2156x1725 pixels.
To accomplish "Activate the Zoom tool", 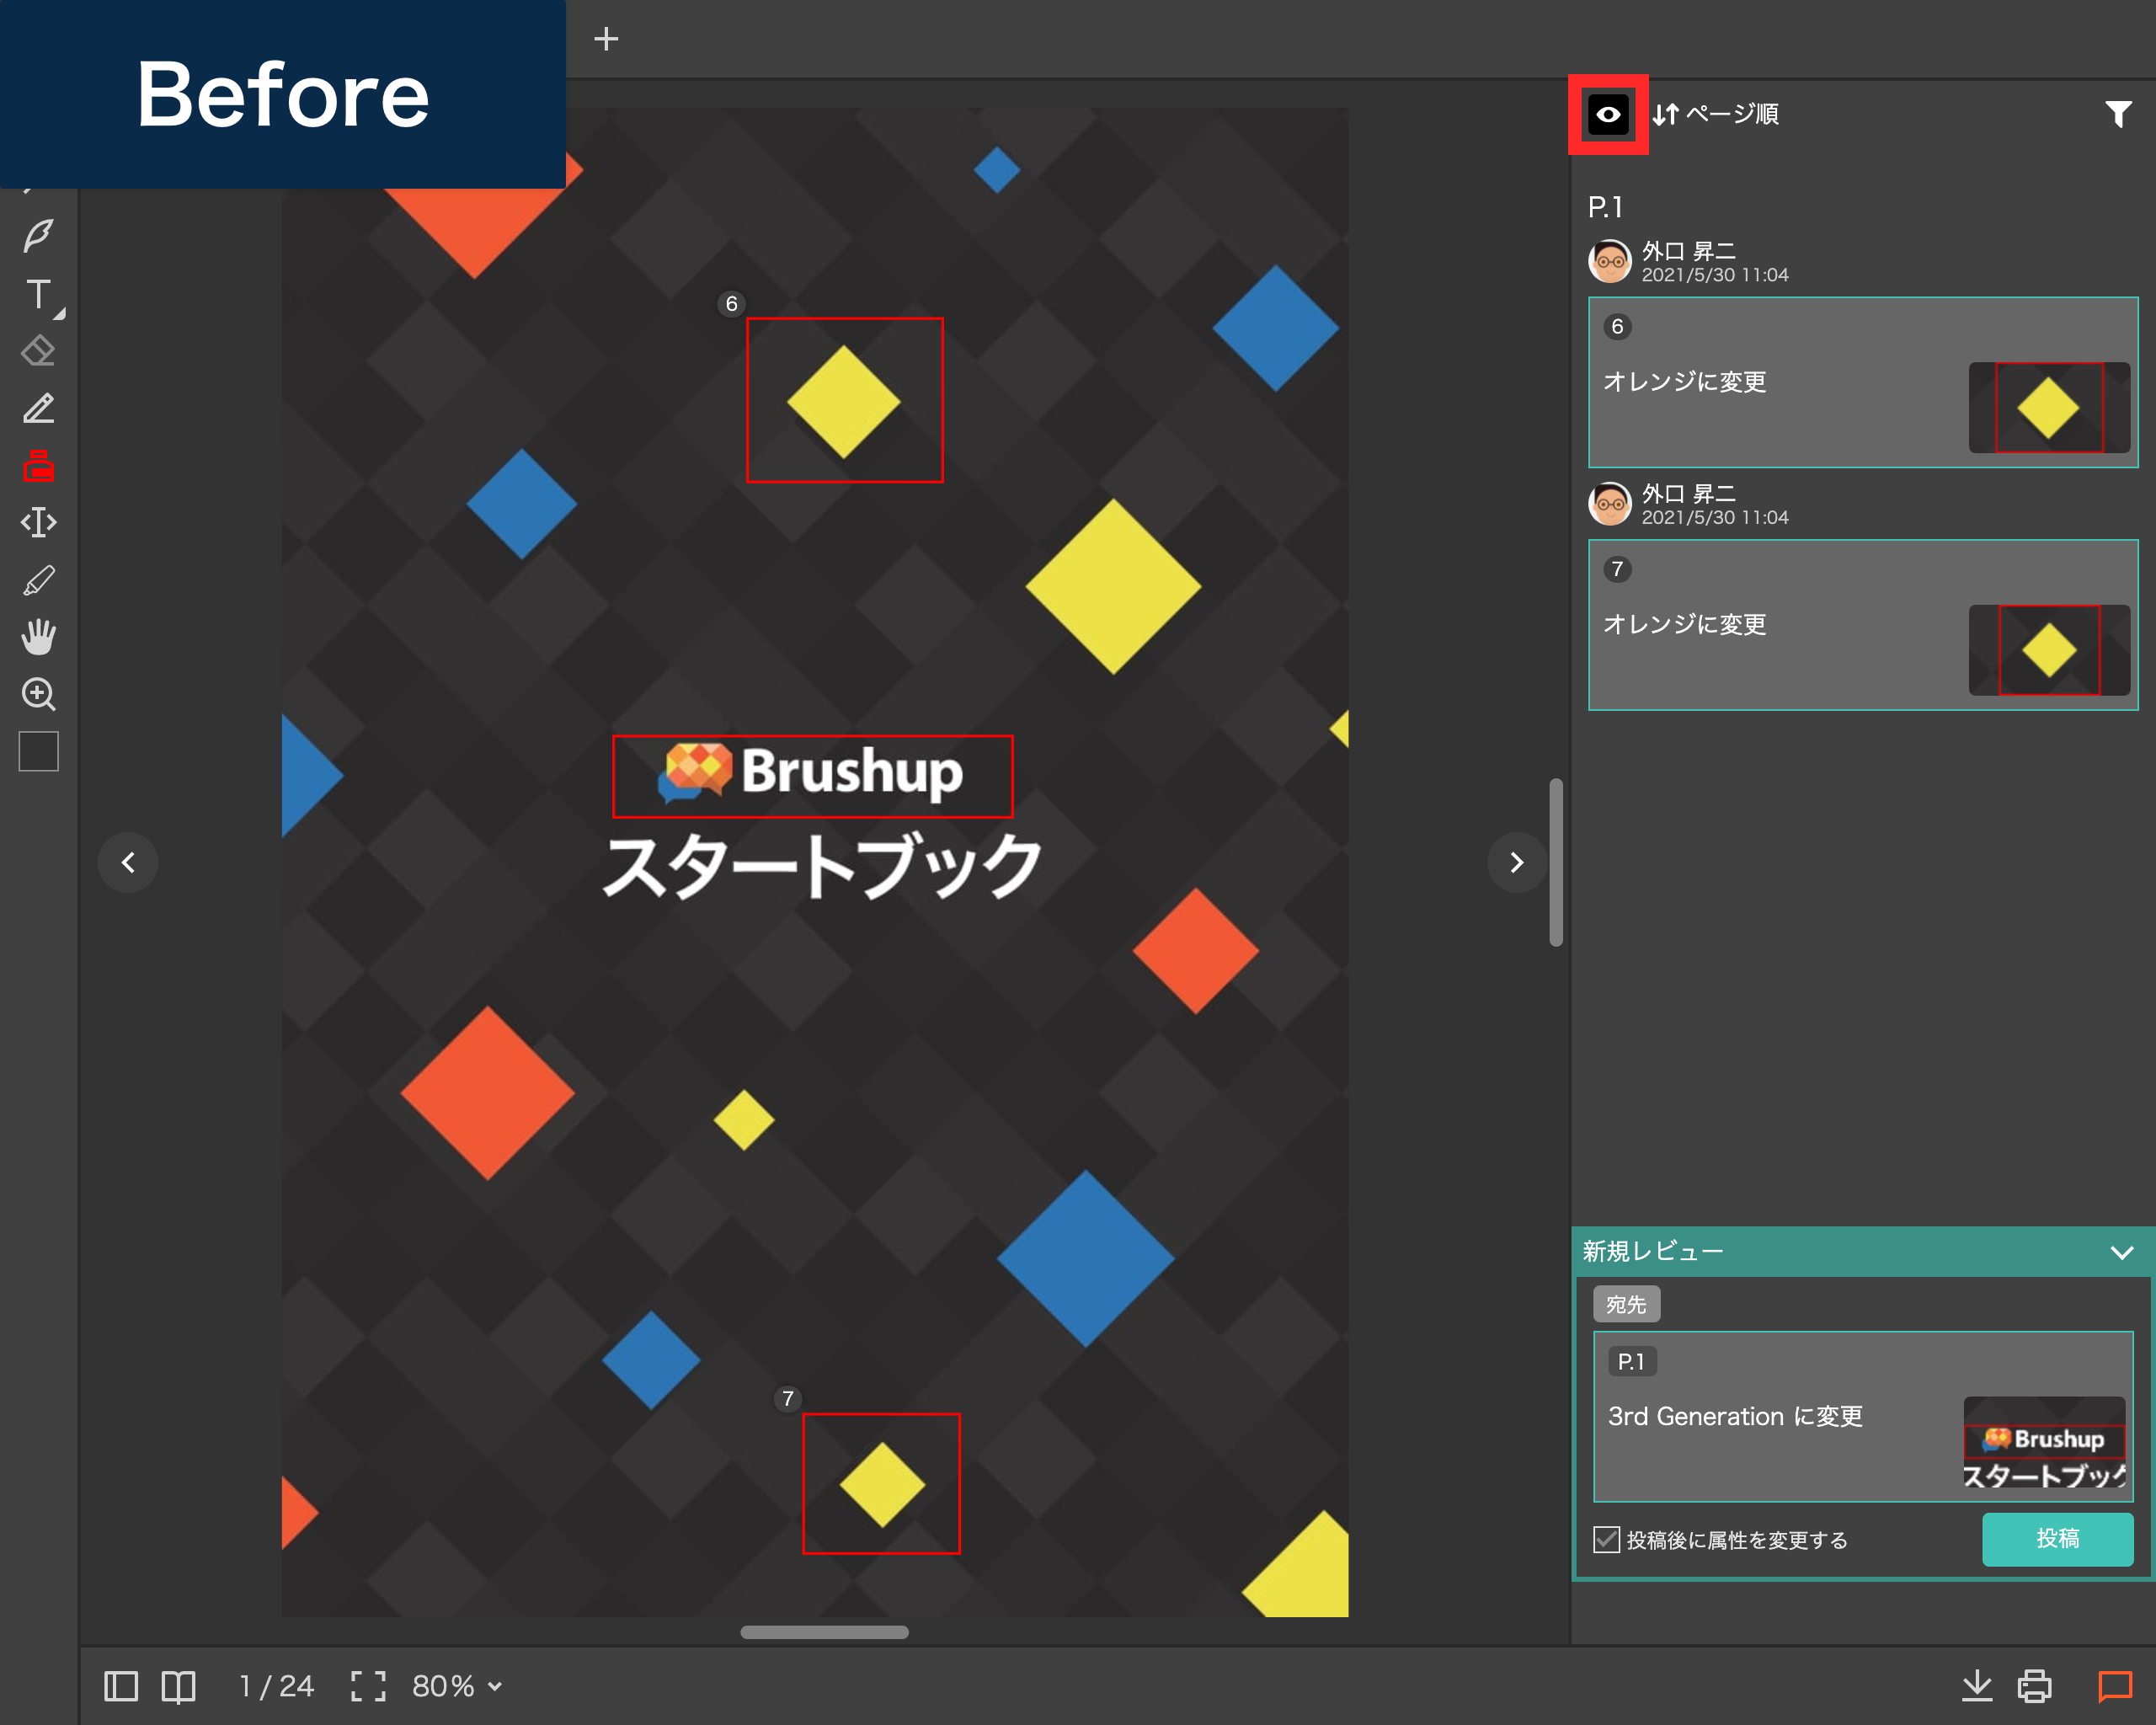I will [x=38, y=695].
